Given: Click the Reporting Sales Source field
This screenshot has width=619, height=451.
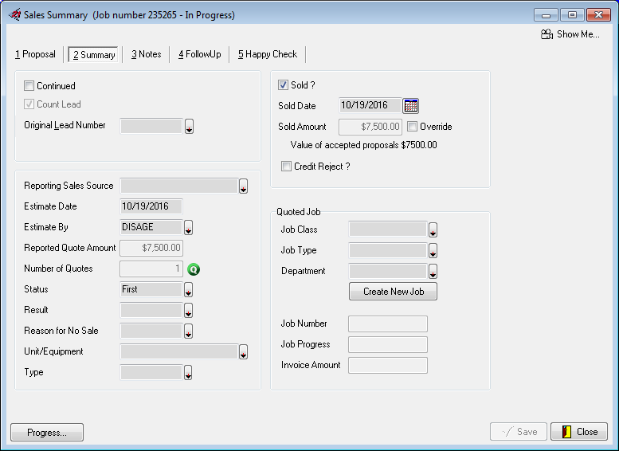Looking at the screenshot, I should pyautogui.click(x=178, y=186).
